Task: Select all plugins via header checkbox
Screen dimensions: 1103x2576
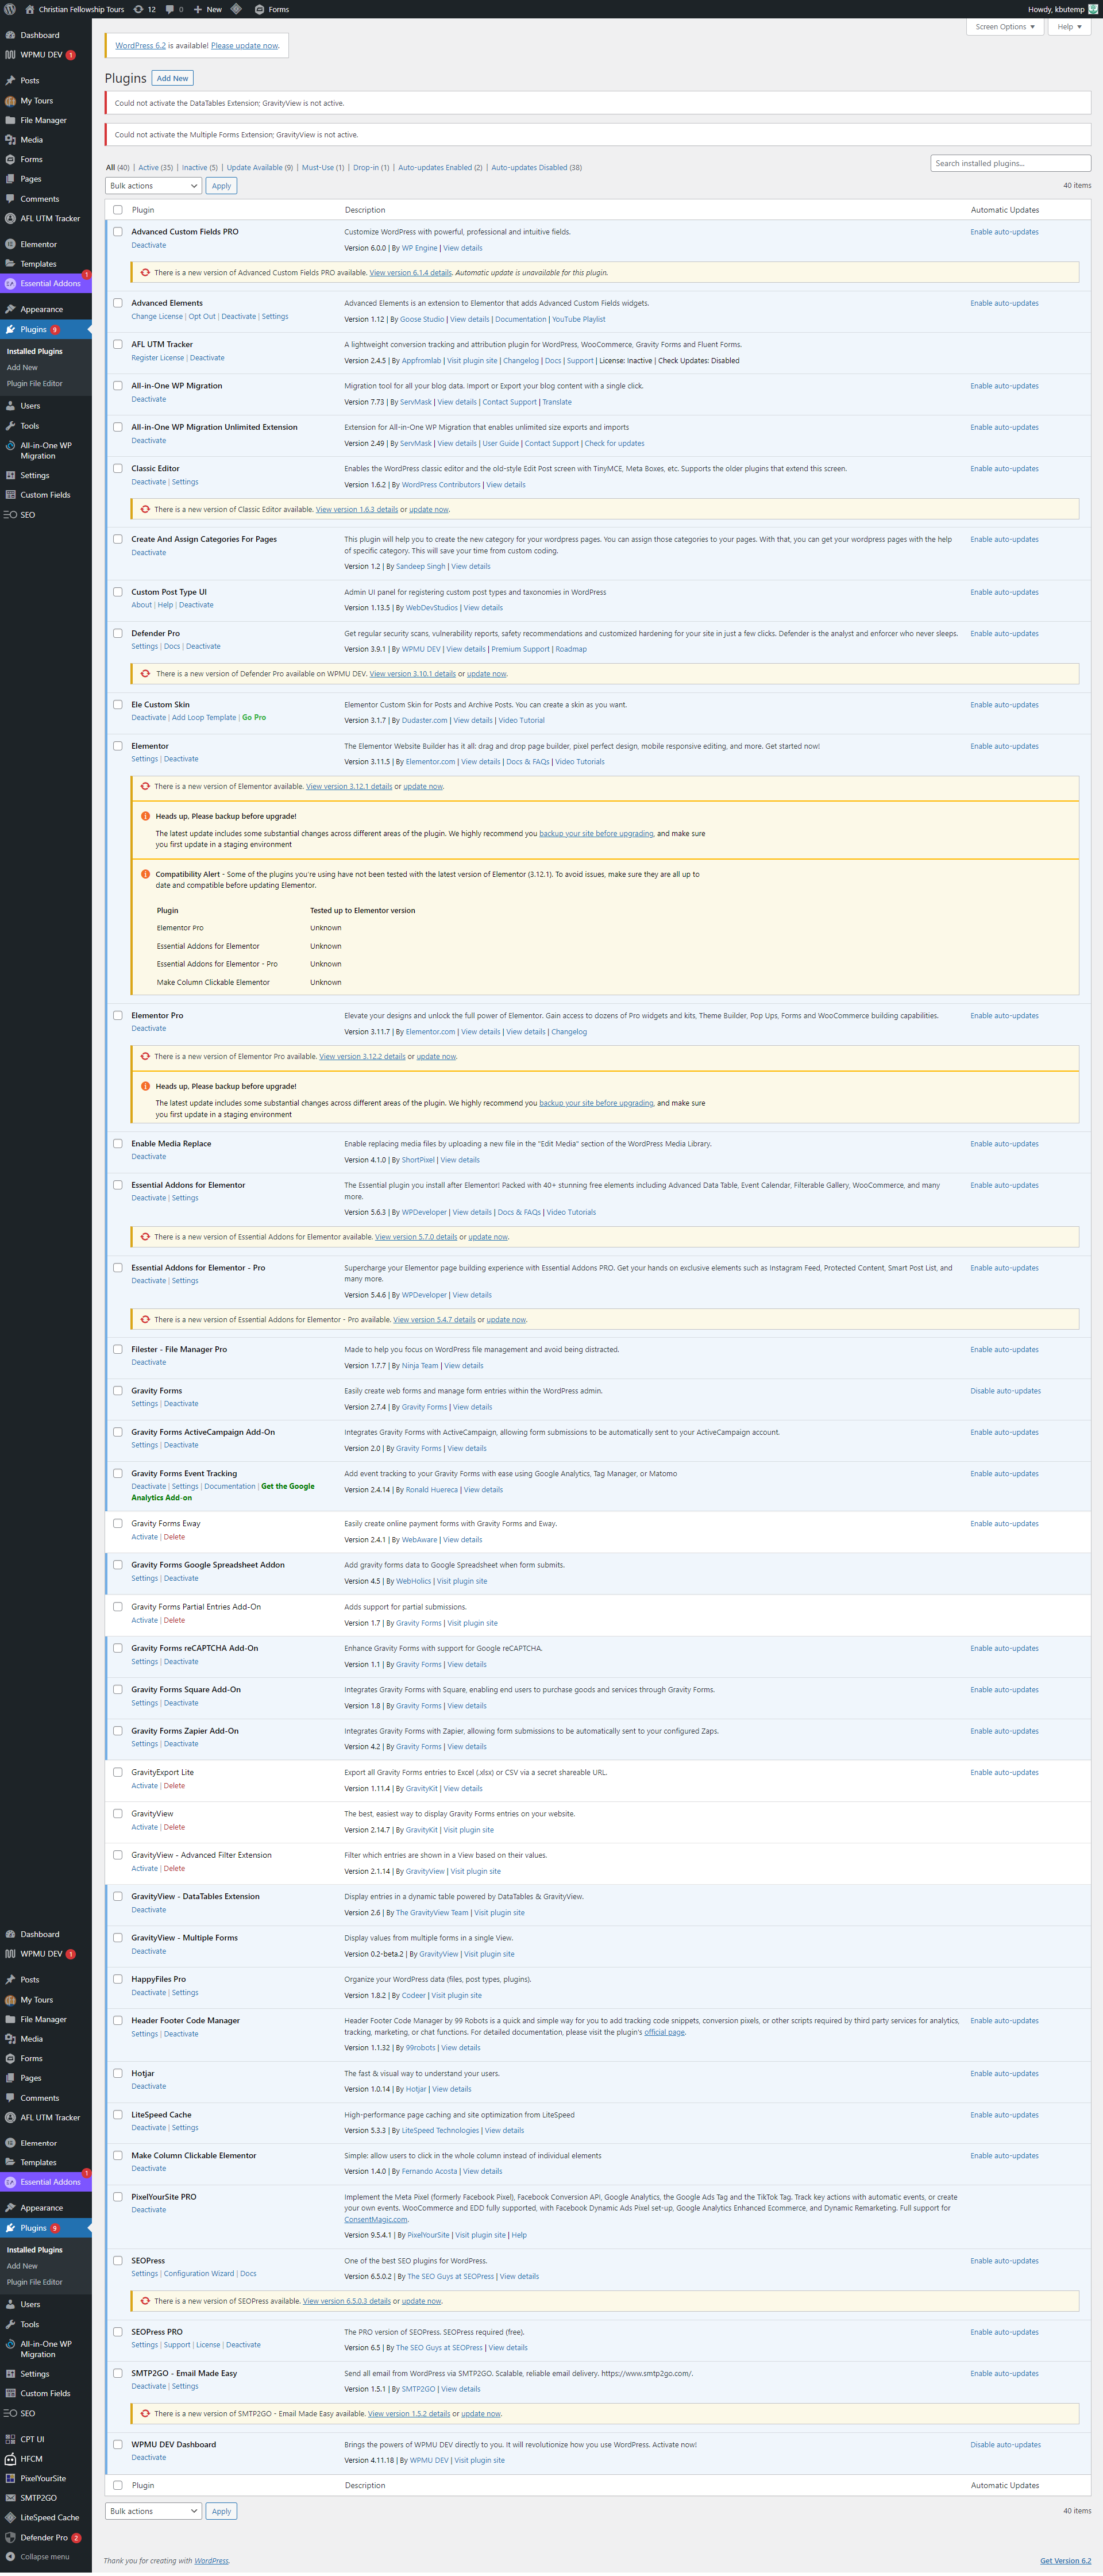Action: (118, 210)
